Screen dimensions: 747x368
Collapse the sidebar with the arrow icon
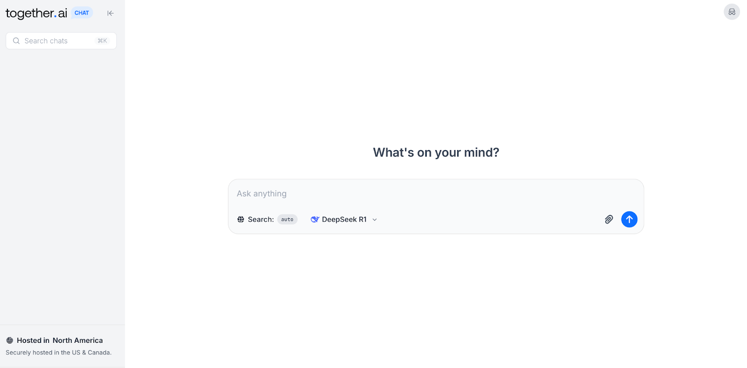[x=110, y=13]
